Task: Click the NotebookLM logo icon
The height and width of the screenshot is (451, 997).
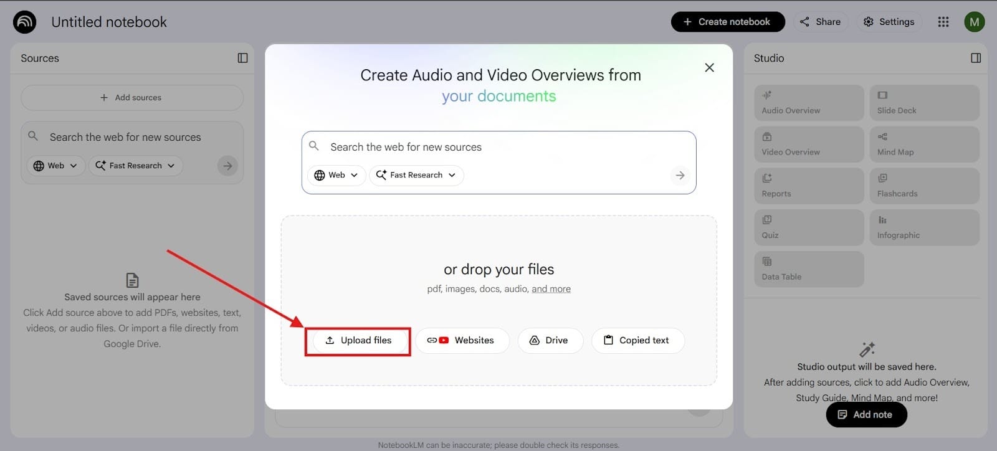Action: (x=25, y=22)
